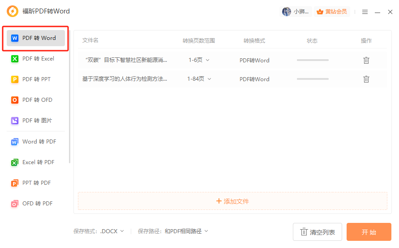Screen dimensions: 399x248
Task: Click the 状态 column header
Action: pyautogui.click(x=312, y=41)
